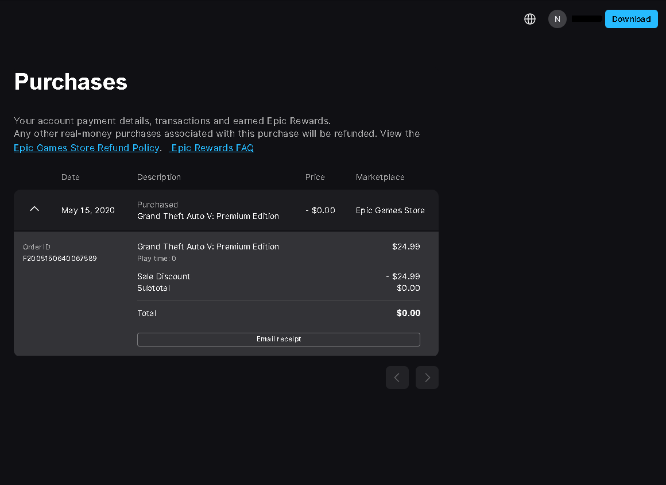The image size is (666, 485).
Task: Open Epic Games Store Refund Policy link
Action: click(x=87, y=148)
